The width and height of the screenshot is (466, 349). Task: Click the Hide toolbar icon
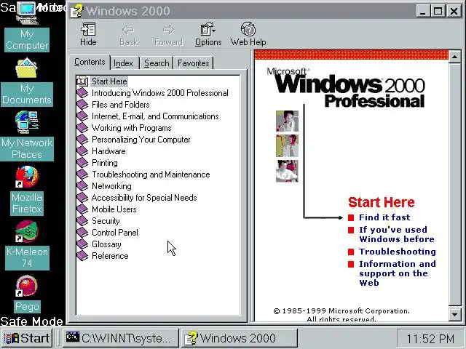[88, 30]
